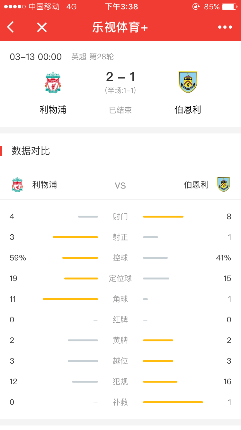
Task: Tap the large Burnley crest in score header
Action: (188, 82)
